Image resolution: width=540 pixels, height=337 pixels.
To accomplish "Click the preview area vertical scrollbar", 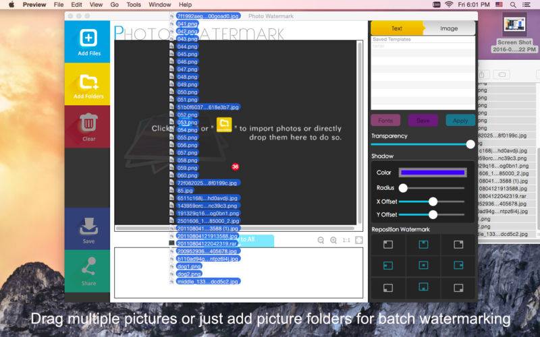I will 360,133.
